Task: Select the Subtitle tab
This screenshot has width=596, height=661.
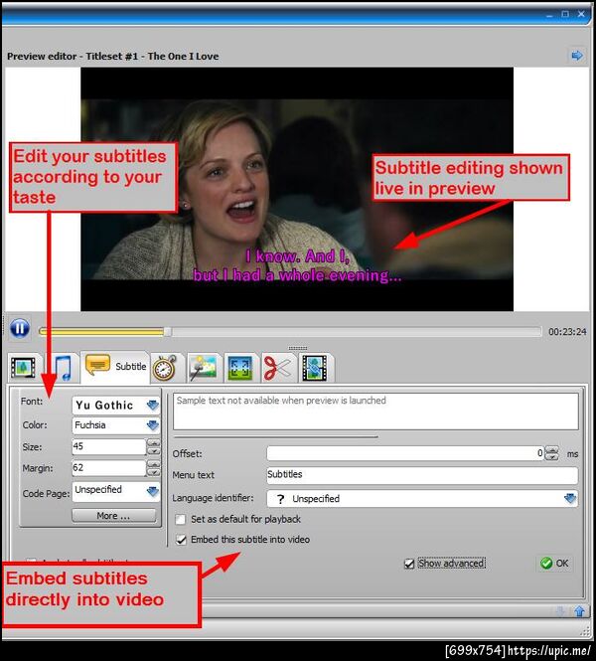Action: (x=115, y=367)
